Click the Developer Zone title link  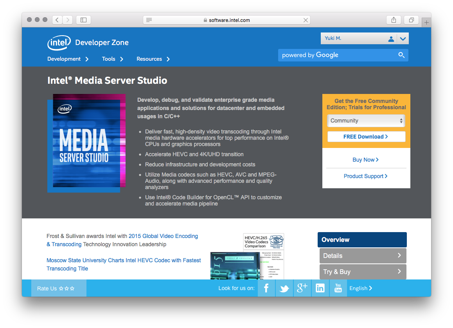click(102, 43)
